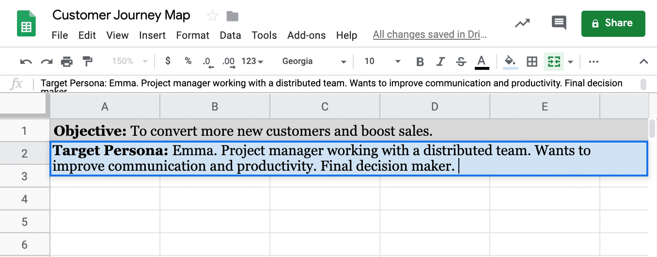This screenshot has width=657, height=257.
Task: Open the 123 number format dropdown
Action: [252, 62]
